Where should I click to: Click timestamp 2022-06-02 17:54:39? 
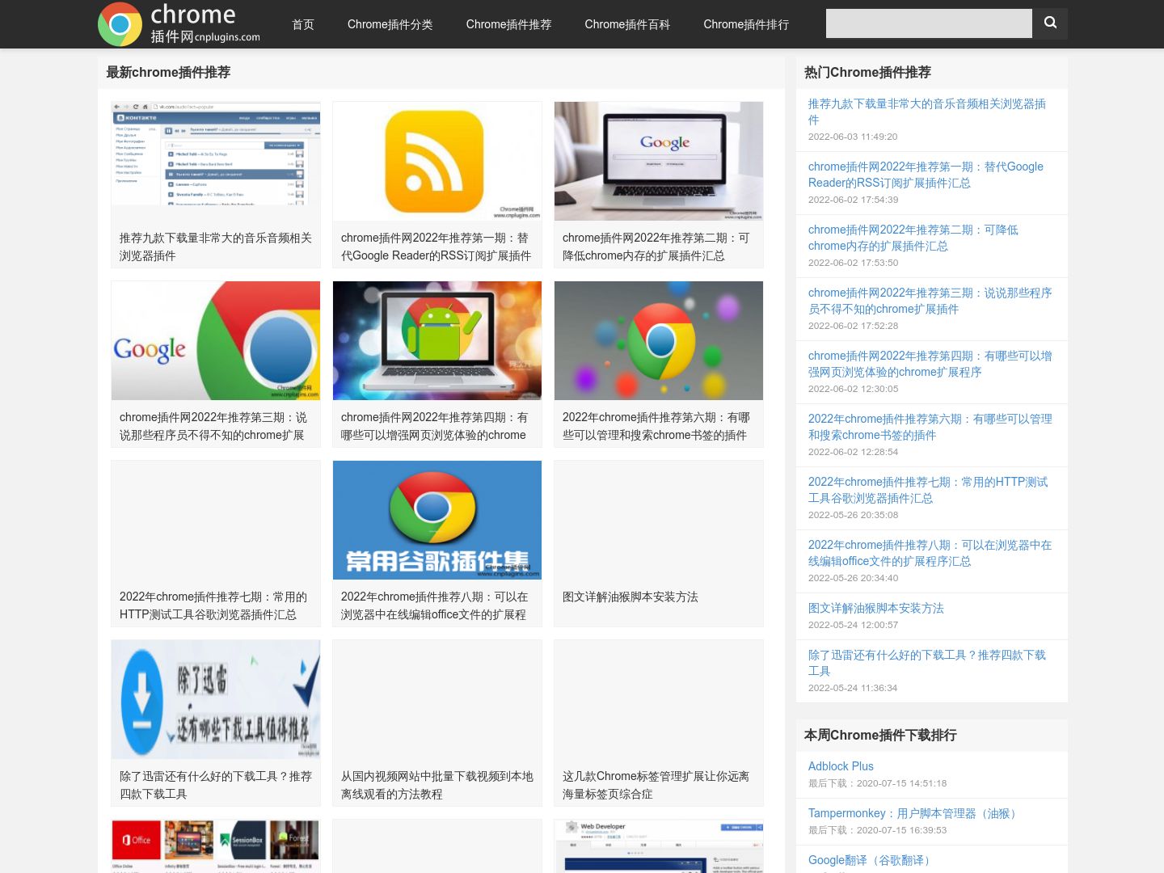tap(854, 200)
